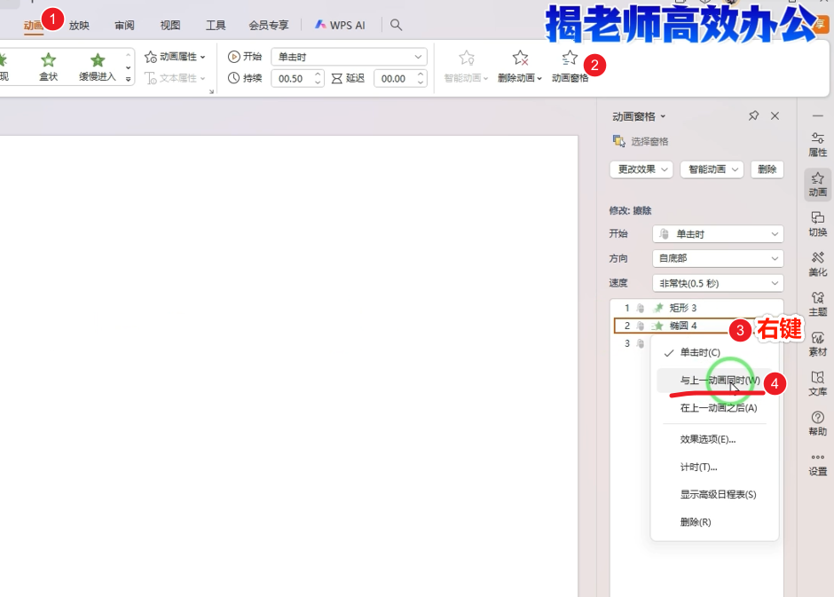Screen dimensions: 834x597
Task: Pin the animation pane
Action: pos(753,116)
